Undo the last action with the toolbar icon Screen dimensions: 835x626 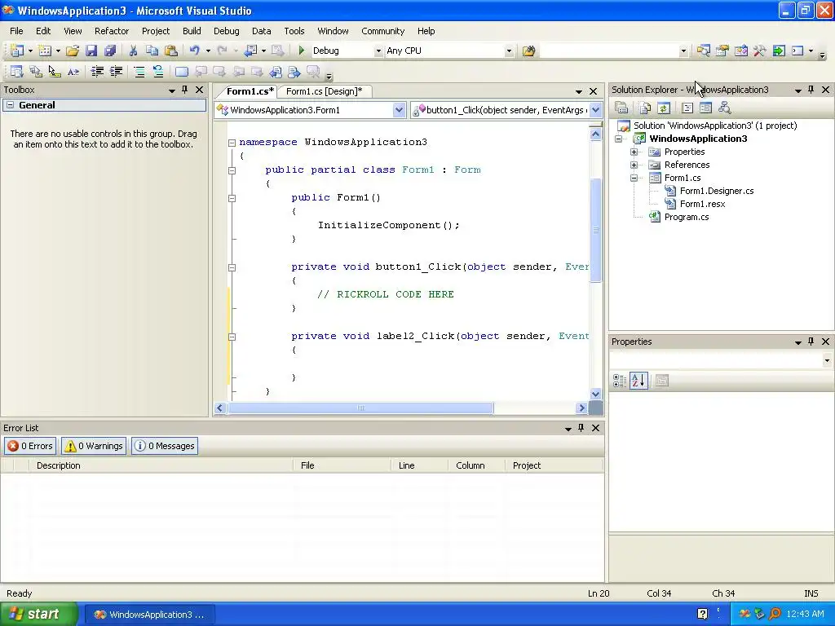tap(195, 51)
